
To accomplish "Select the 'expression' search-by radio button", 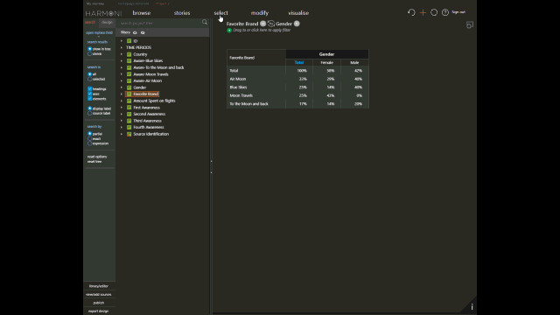I will tap(89, 143).
